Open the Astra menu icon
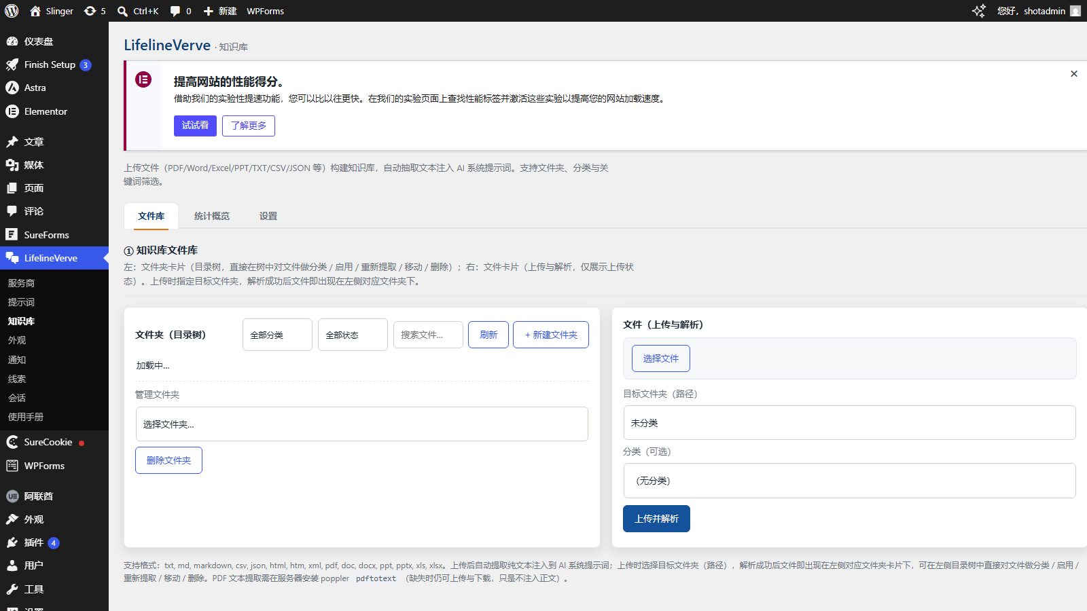Screen dimensions: 1087x611 point(12,88)
